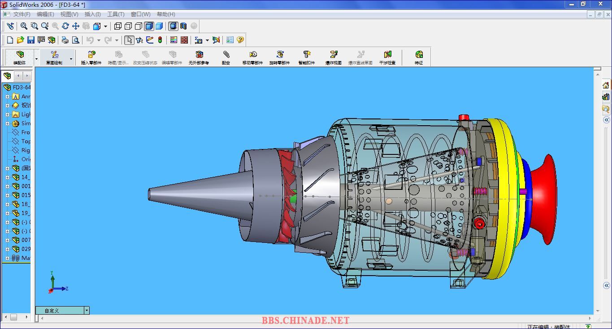The height and width of the screenshot is (329, 612).
Task: Open the 文件(F) menu
Action: coord(22,14)
